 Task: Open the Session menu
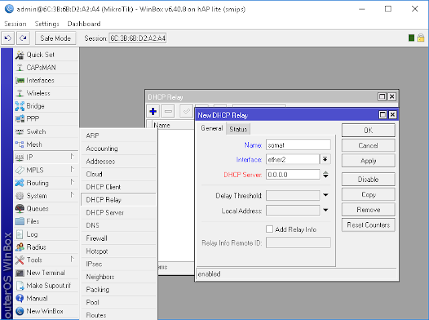click(15, 23)
